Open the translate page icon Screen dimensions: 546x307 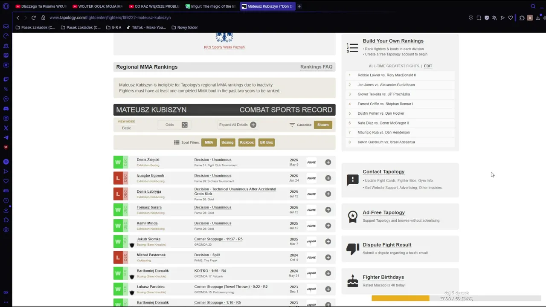pyautogui.click(x=494, y=17)
